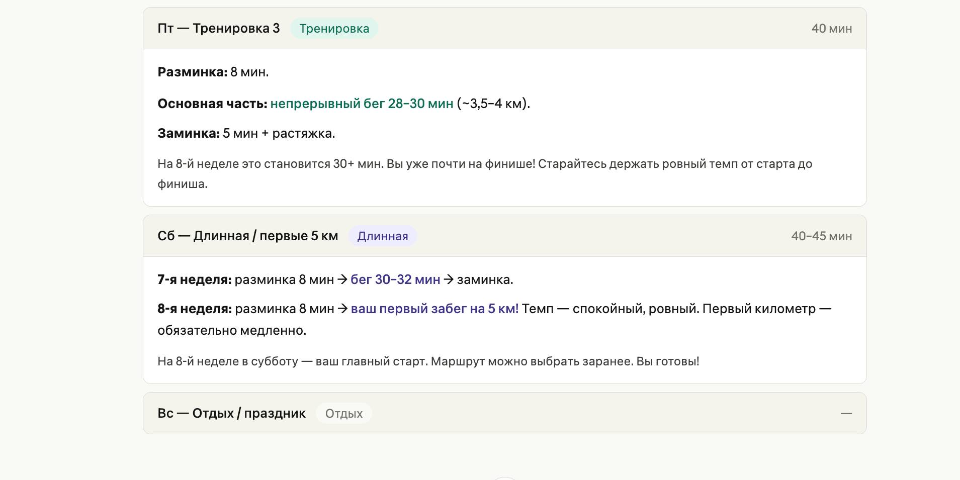Click the 40 мин duration label
Viewport: 960px width, 480px height.
(x=831, y=29)
